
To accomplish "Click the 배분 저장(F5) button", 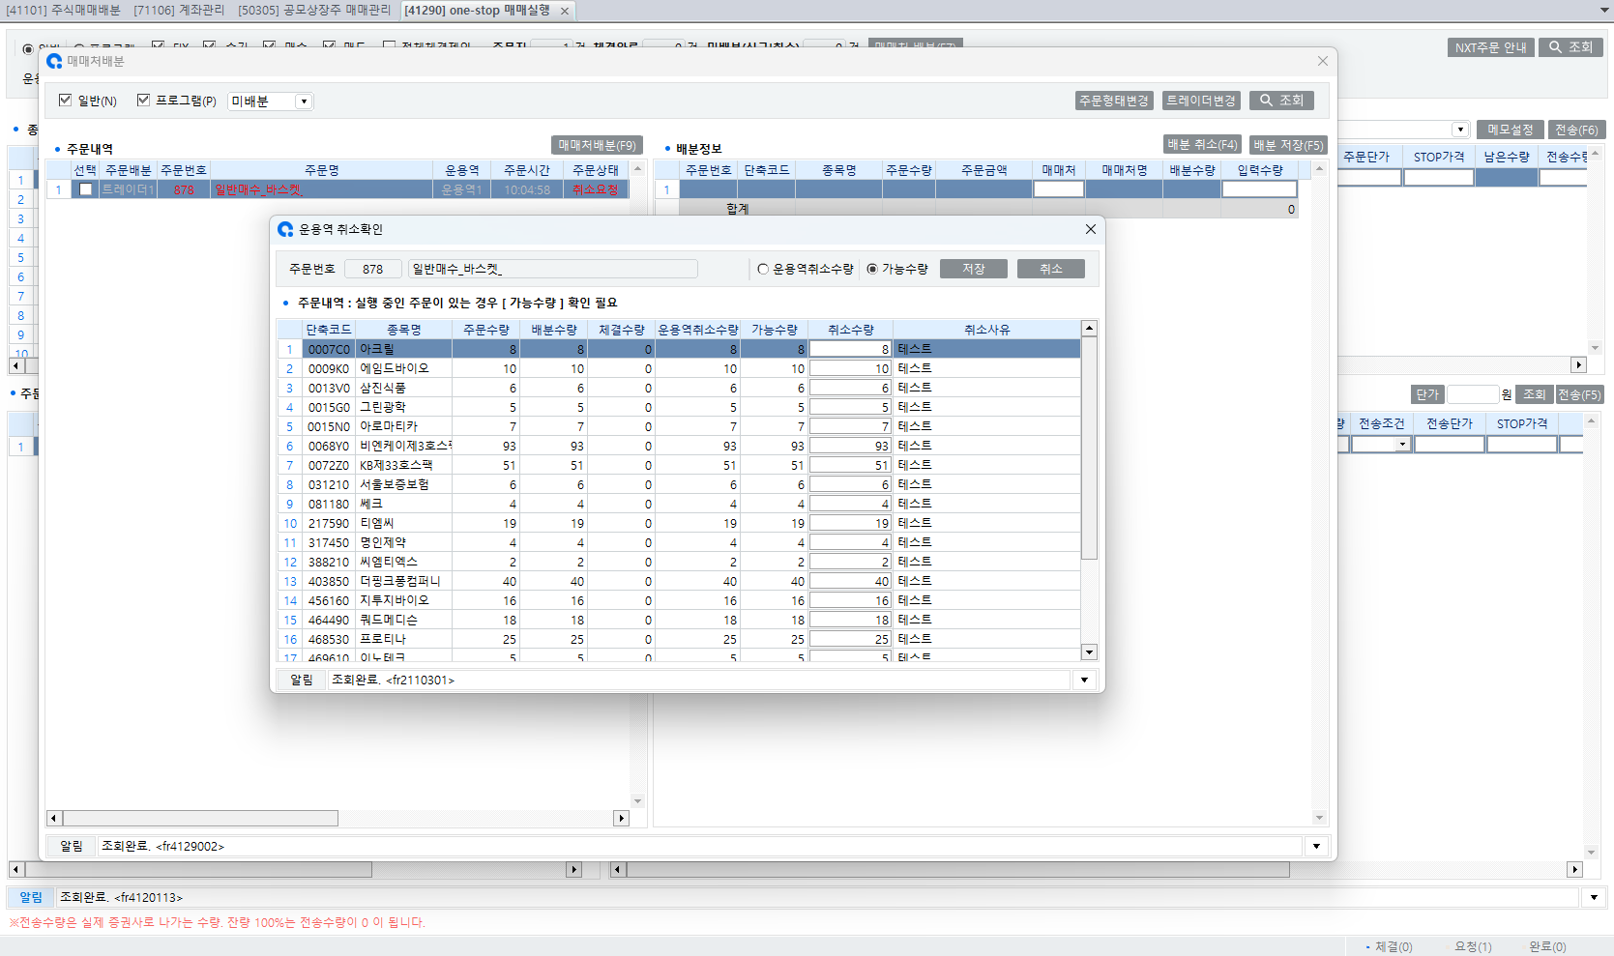I will 1288,145.
